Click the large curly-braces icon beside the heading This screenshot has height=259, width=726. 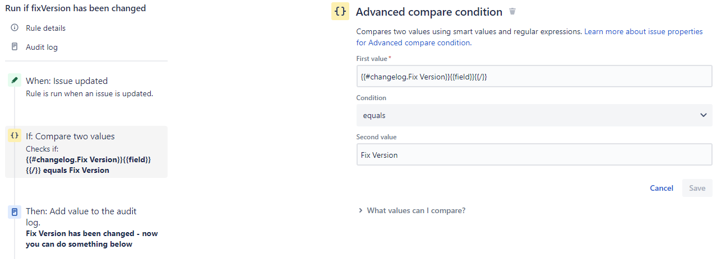pos(340,12)
